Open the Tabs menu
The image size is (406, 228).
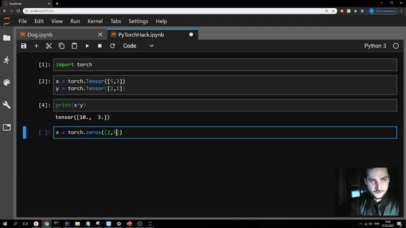115,21
